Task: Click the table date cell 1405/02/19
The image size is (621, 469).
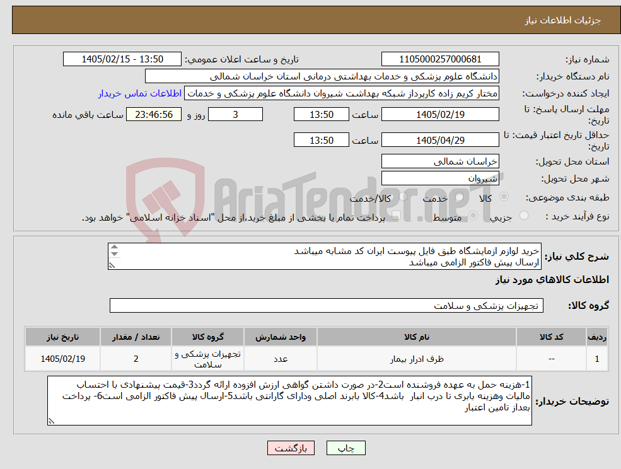Action: pos(62,359)
